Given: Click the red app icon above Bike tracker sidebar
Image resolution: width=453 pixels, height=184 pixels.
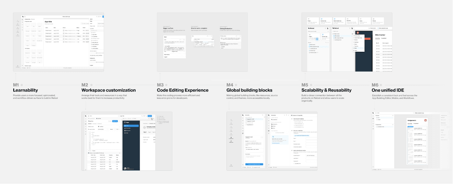Looking at the screenshot, I should pos(358,33).
